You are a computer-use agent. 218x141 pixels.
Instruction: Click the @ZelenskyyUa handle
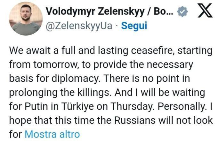tap(79, 26)
